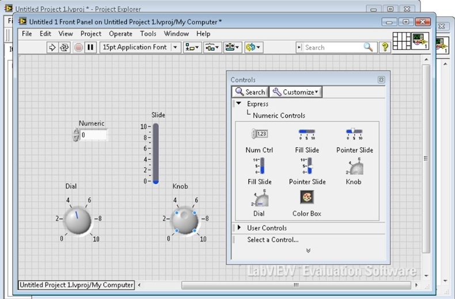Expand the User Controls category
The width and height of the screenshot is (455, 299).
[x=239, y=228]
